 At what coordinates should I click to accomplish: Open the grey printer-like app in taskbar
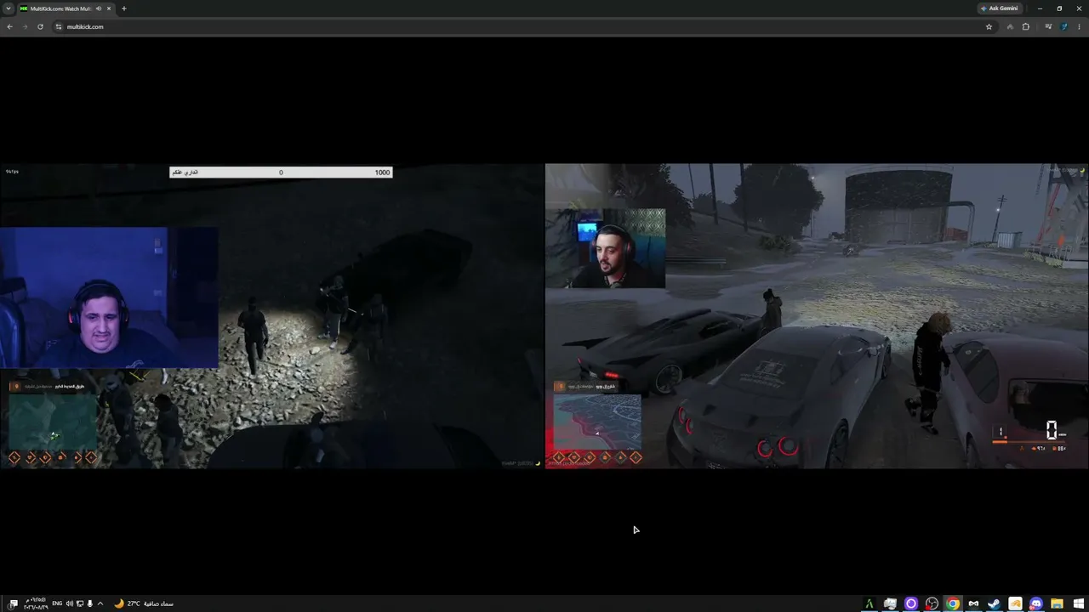(890, 603)
